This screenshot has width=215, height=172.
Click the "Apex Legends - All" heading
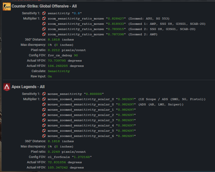point(28,87)
